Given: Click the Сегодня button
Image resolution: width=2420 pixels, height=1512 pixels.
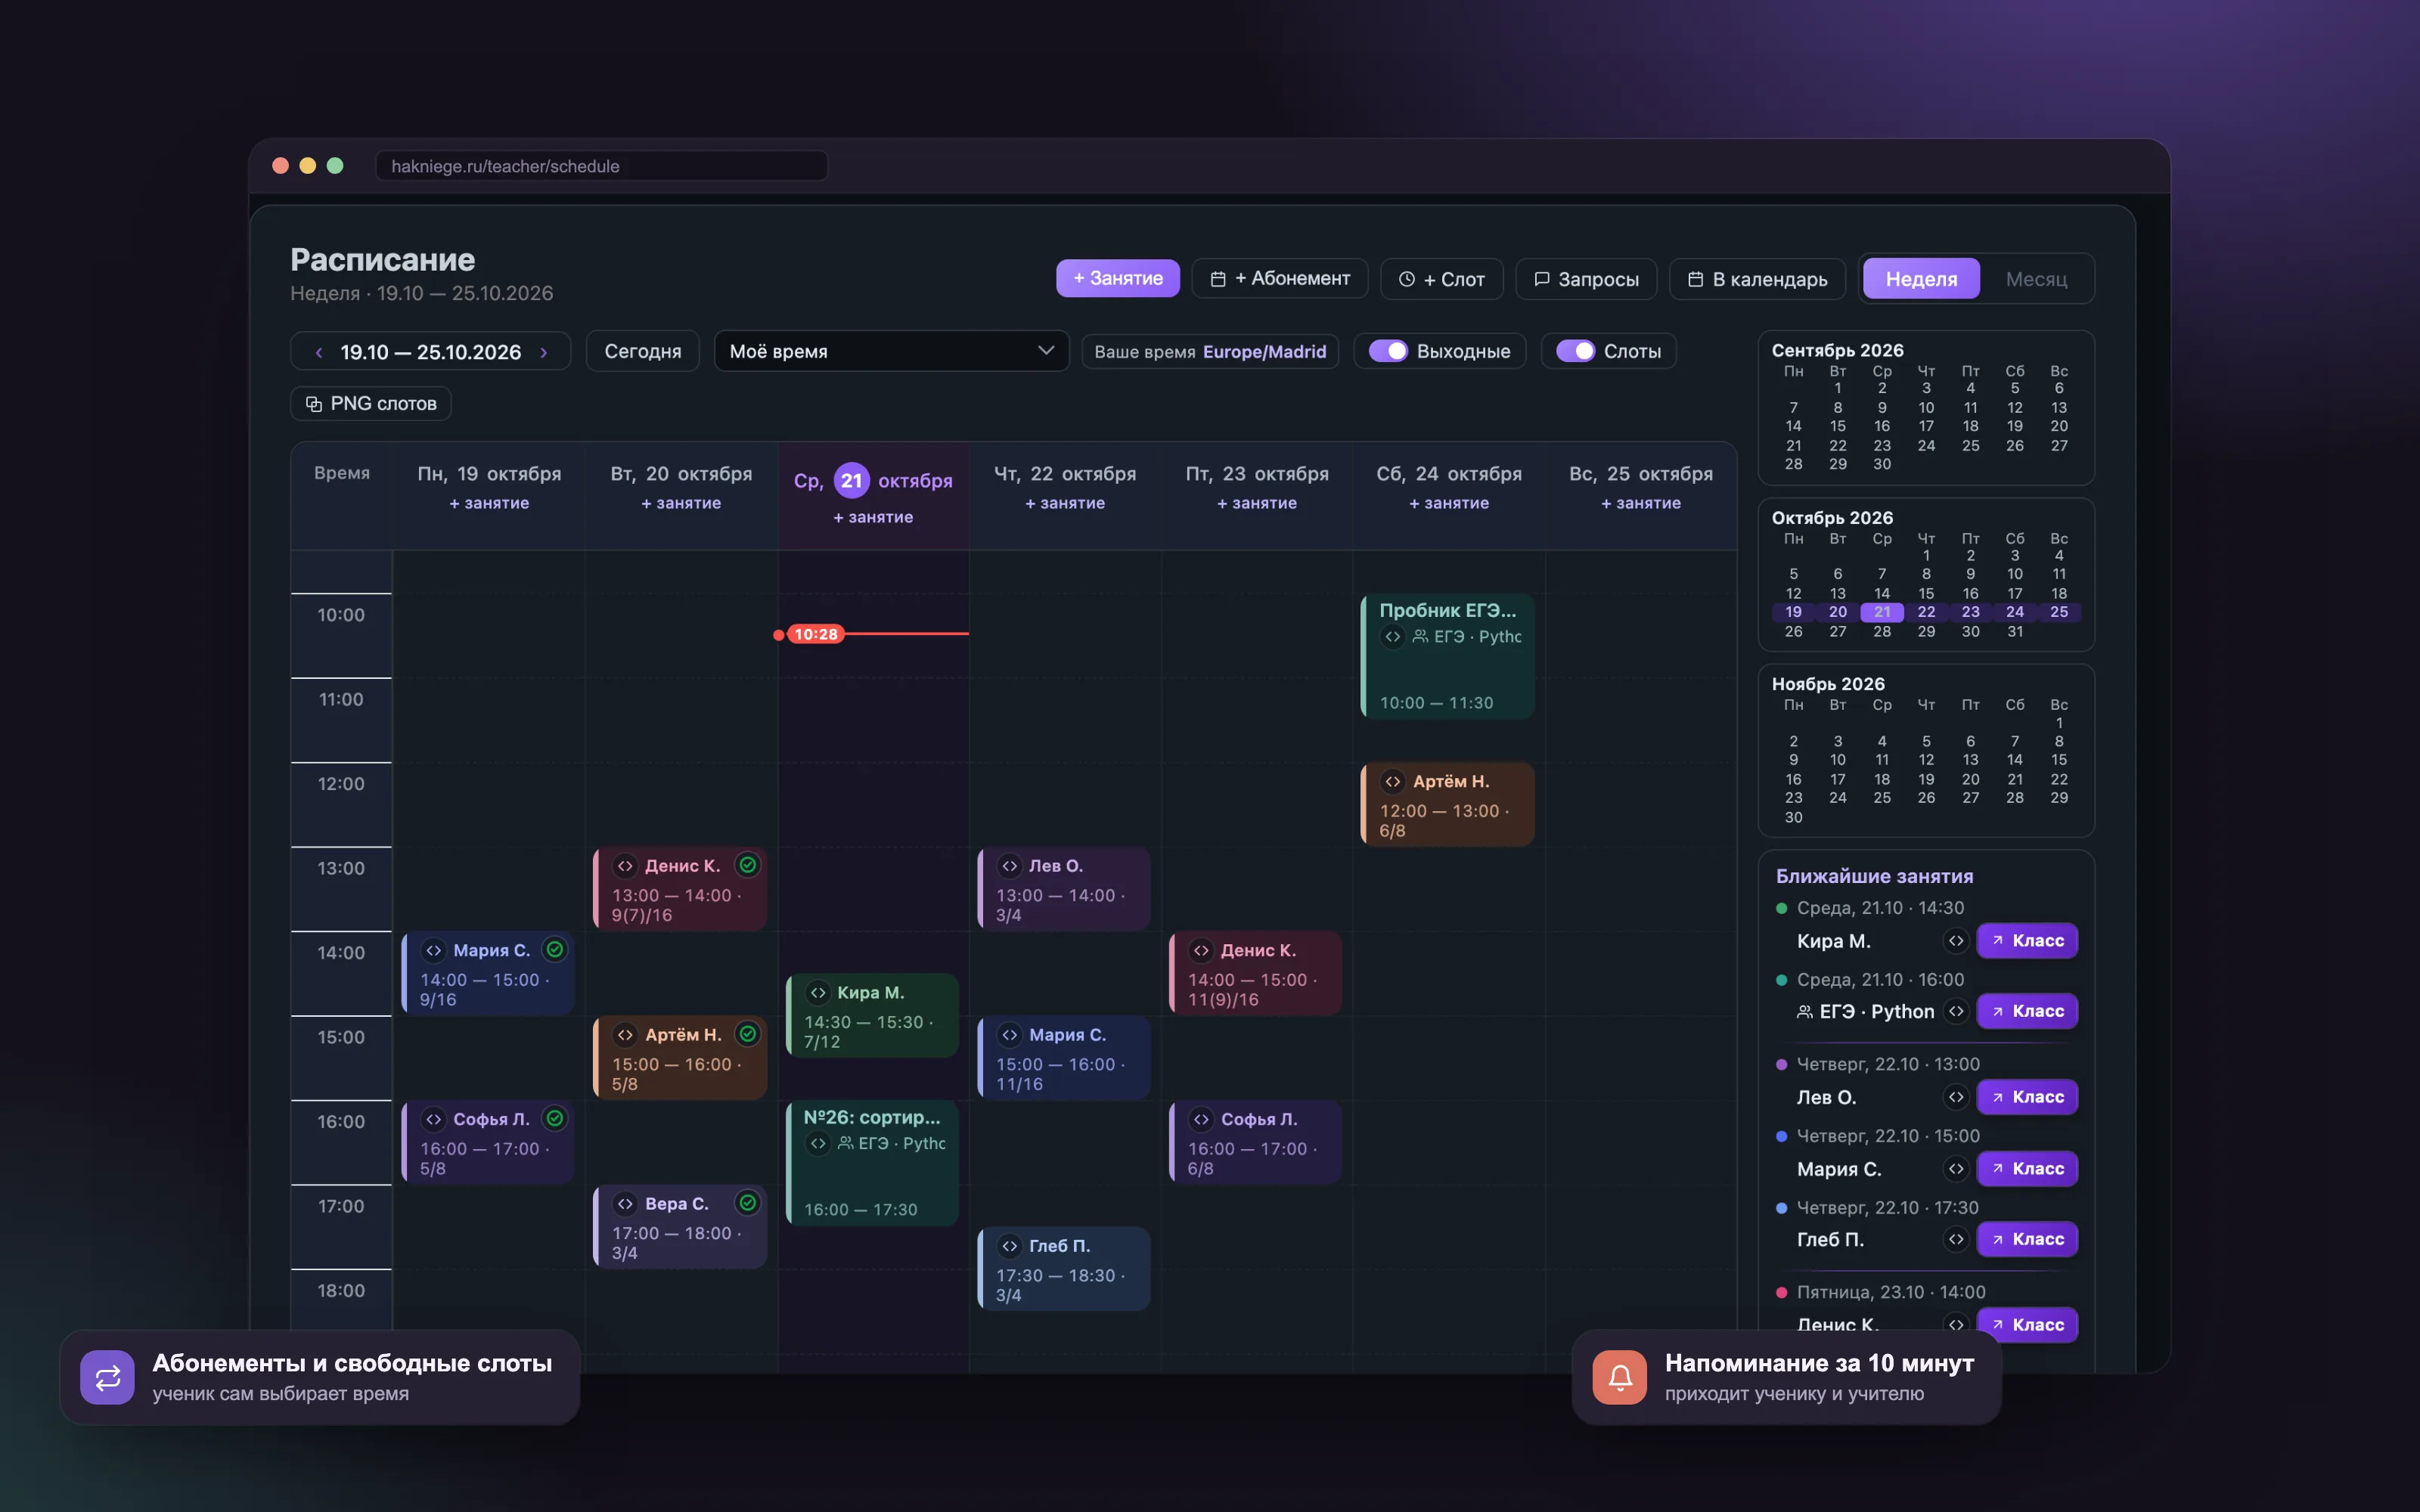Looking at the screenshot, I should click(642, 351).
